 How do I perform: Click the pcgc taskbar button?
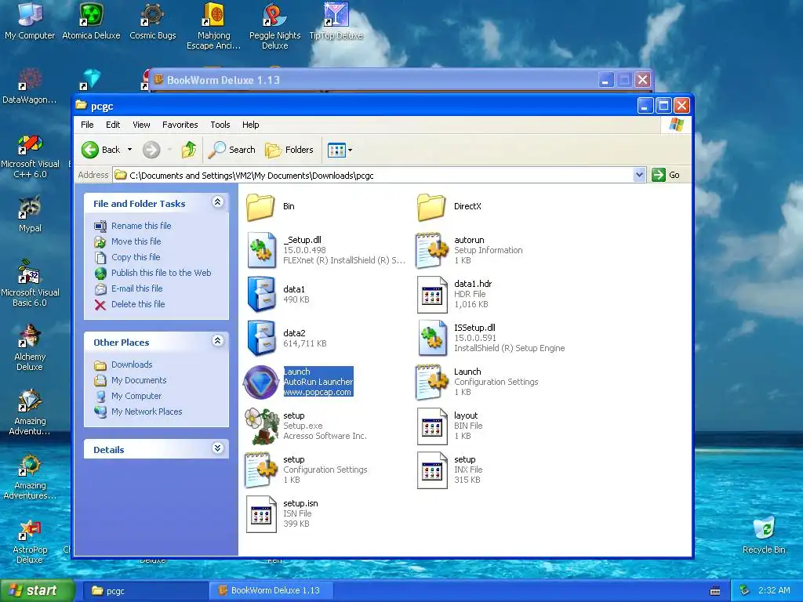pyautogui.click(x=144, y=591)
